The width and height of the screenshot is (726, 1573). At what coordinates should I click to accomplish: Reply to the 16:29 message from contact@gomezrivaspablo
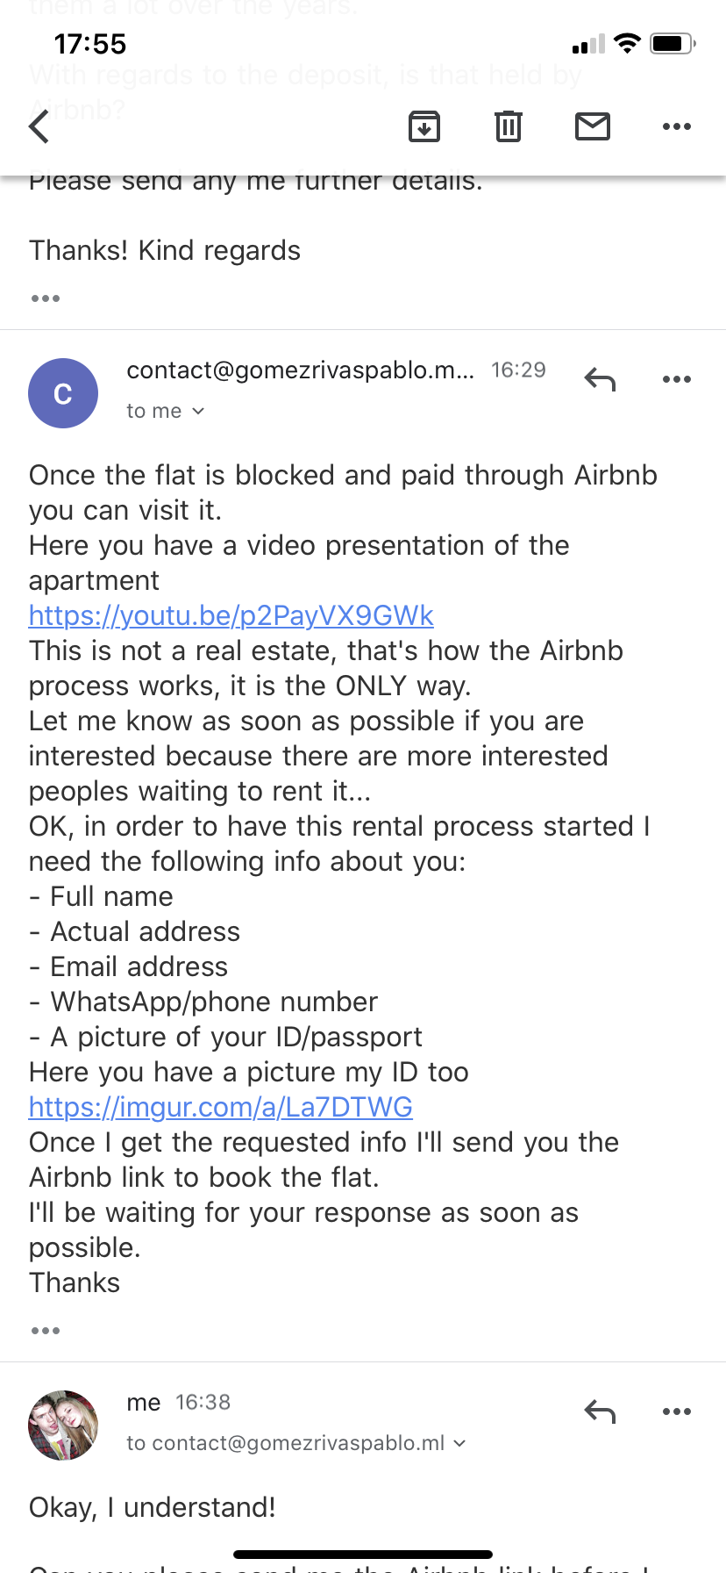600,379
